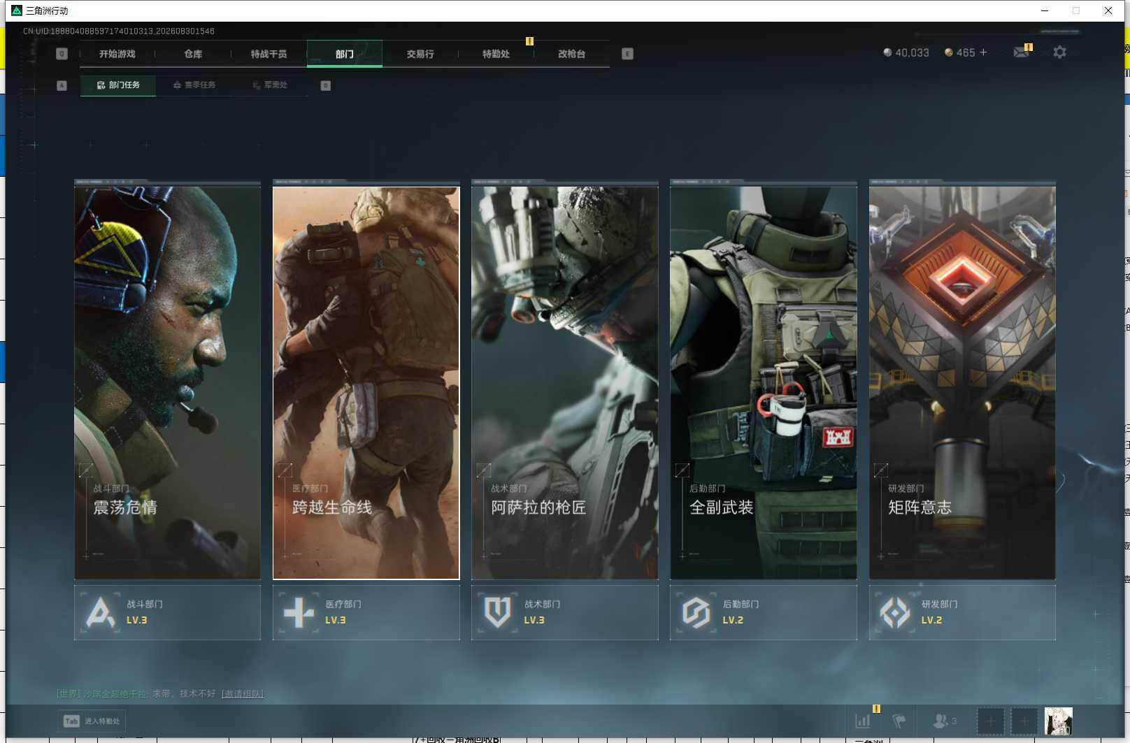
Task: Select the 军需处 sub-tab
Action: pyautogui.click(x=270, y=85)
